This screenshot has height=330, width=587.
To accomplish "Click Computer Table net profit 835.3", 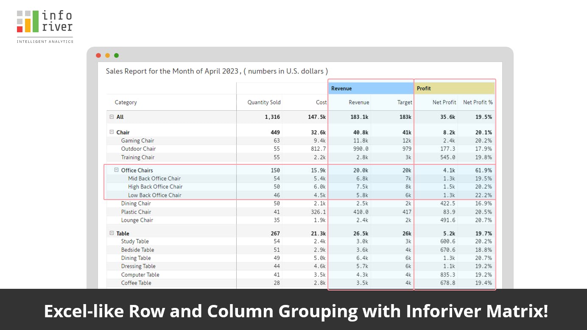I will 447,275.
